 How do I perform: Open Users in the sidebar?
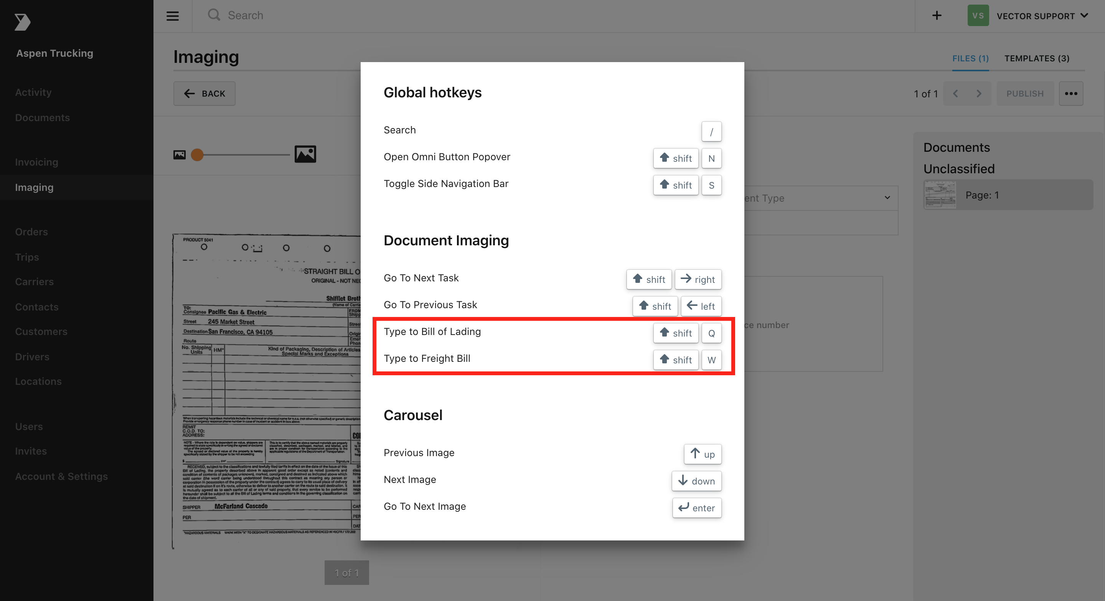[x=29, y=427]
